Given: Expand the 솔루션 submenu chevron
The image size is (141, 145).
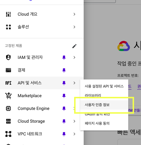Looking at the screenshot, I should click(x=74, y=27).
